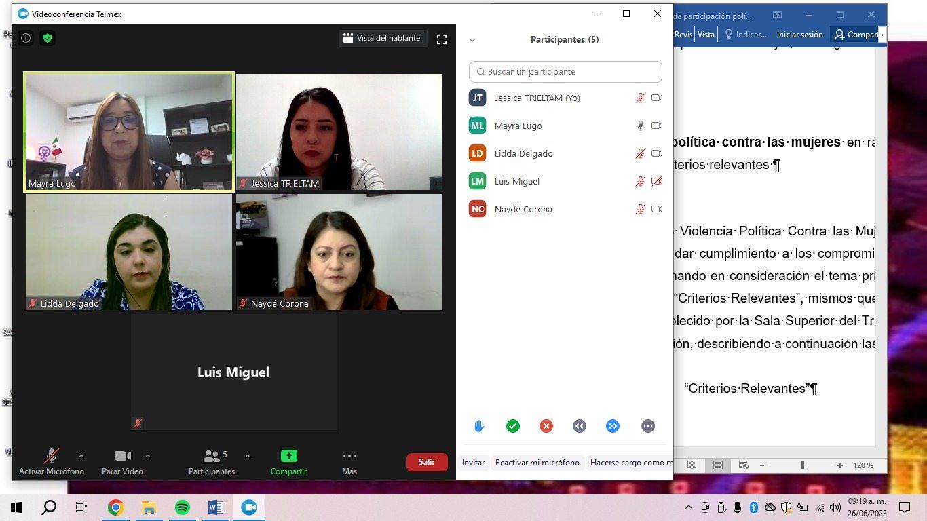Screen dimensions: 927x521
Task: Open Word zoom level 120 % dialog
Action: (x=863, y=465)
